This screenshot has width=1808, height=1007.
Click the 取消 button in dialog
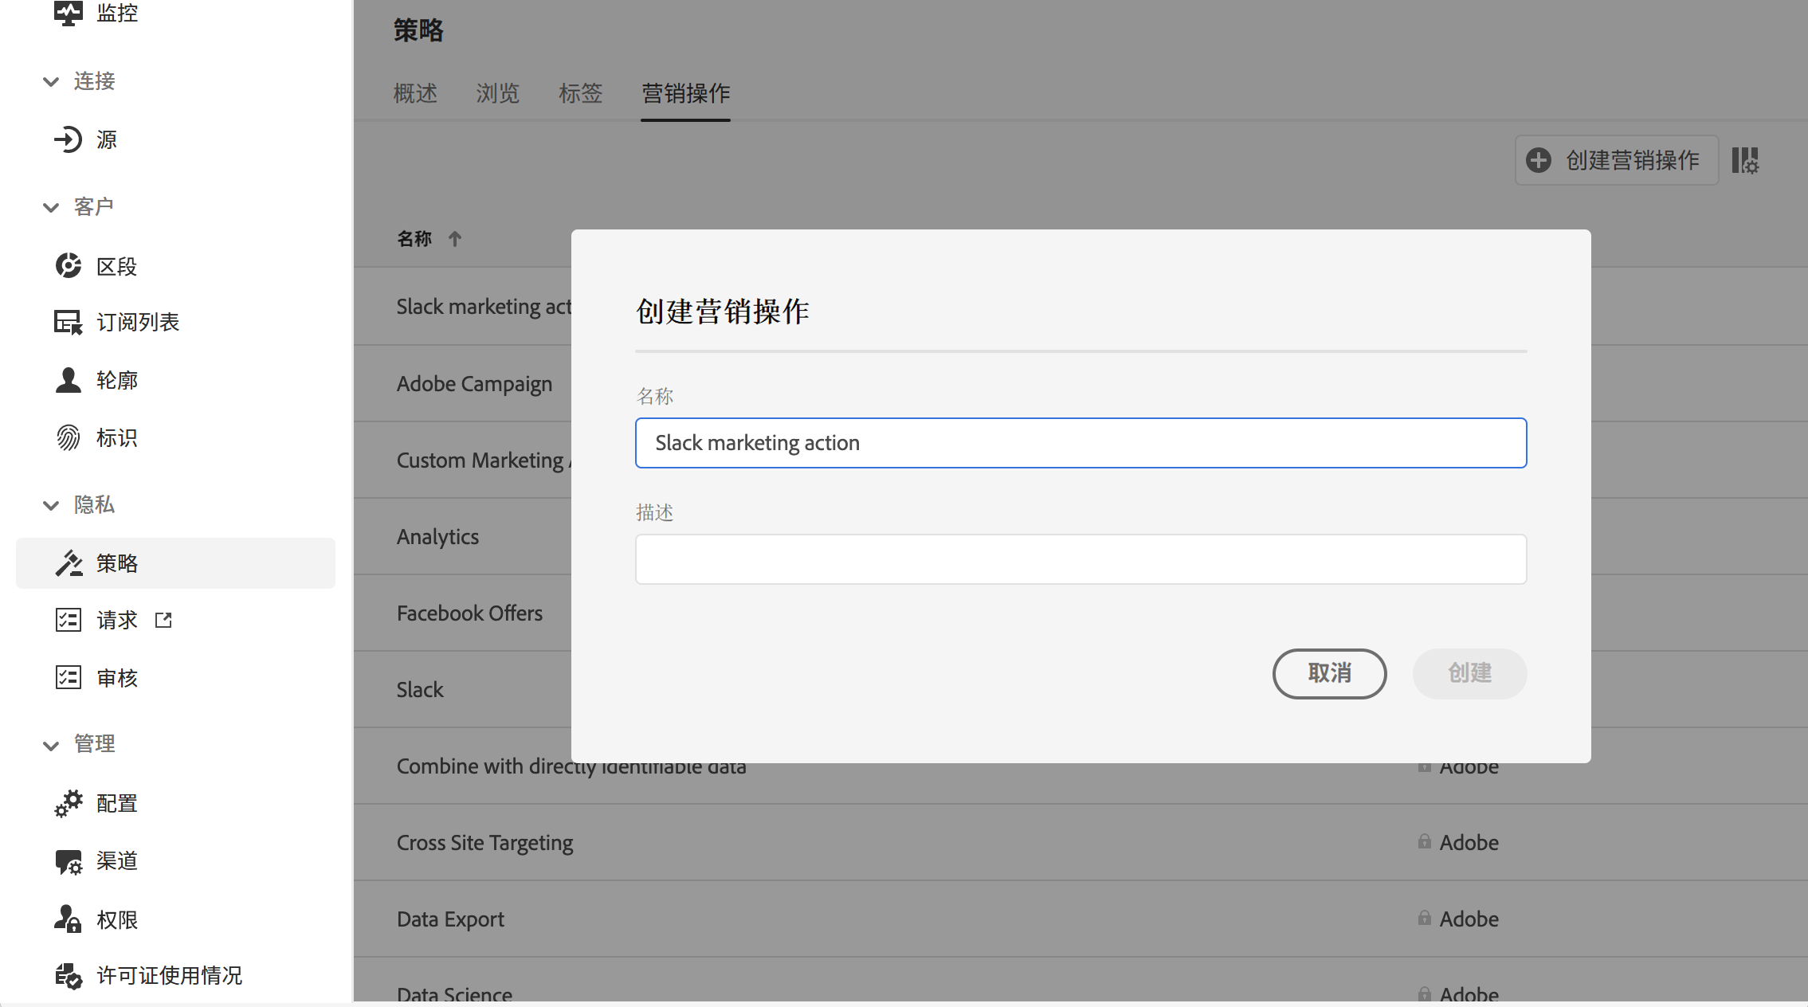click(x=1329, y=673)
